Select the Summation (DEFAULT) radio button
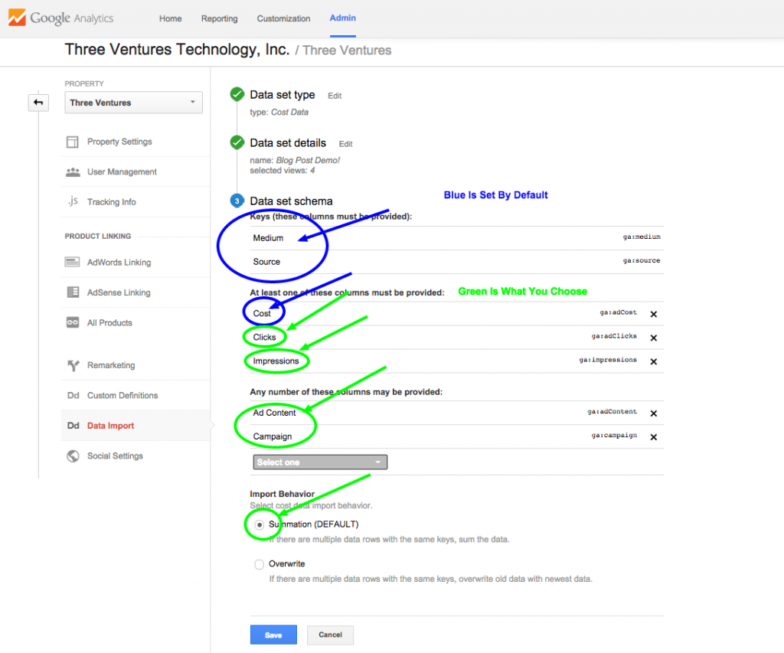784x653 pixels. [x=259, y=524]
